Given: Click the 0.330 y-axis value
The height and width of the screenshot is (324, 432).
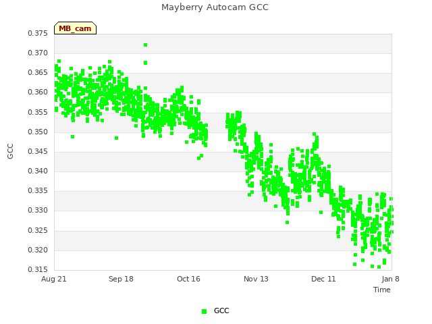Looking at the screenshot, I should coord(38,210).
